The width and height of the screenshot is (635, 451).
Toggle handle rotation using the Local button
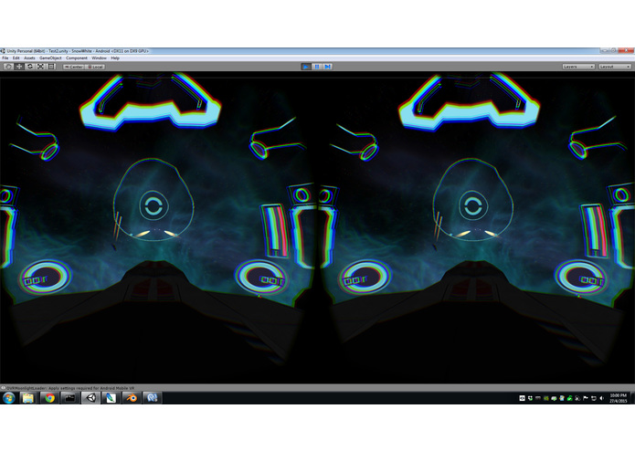coord(95,67)
